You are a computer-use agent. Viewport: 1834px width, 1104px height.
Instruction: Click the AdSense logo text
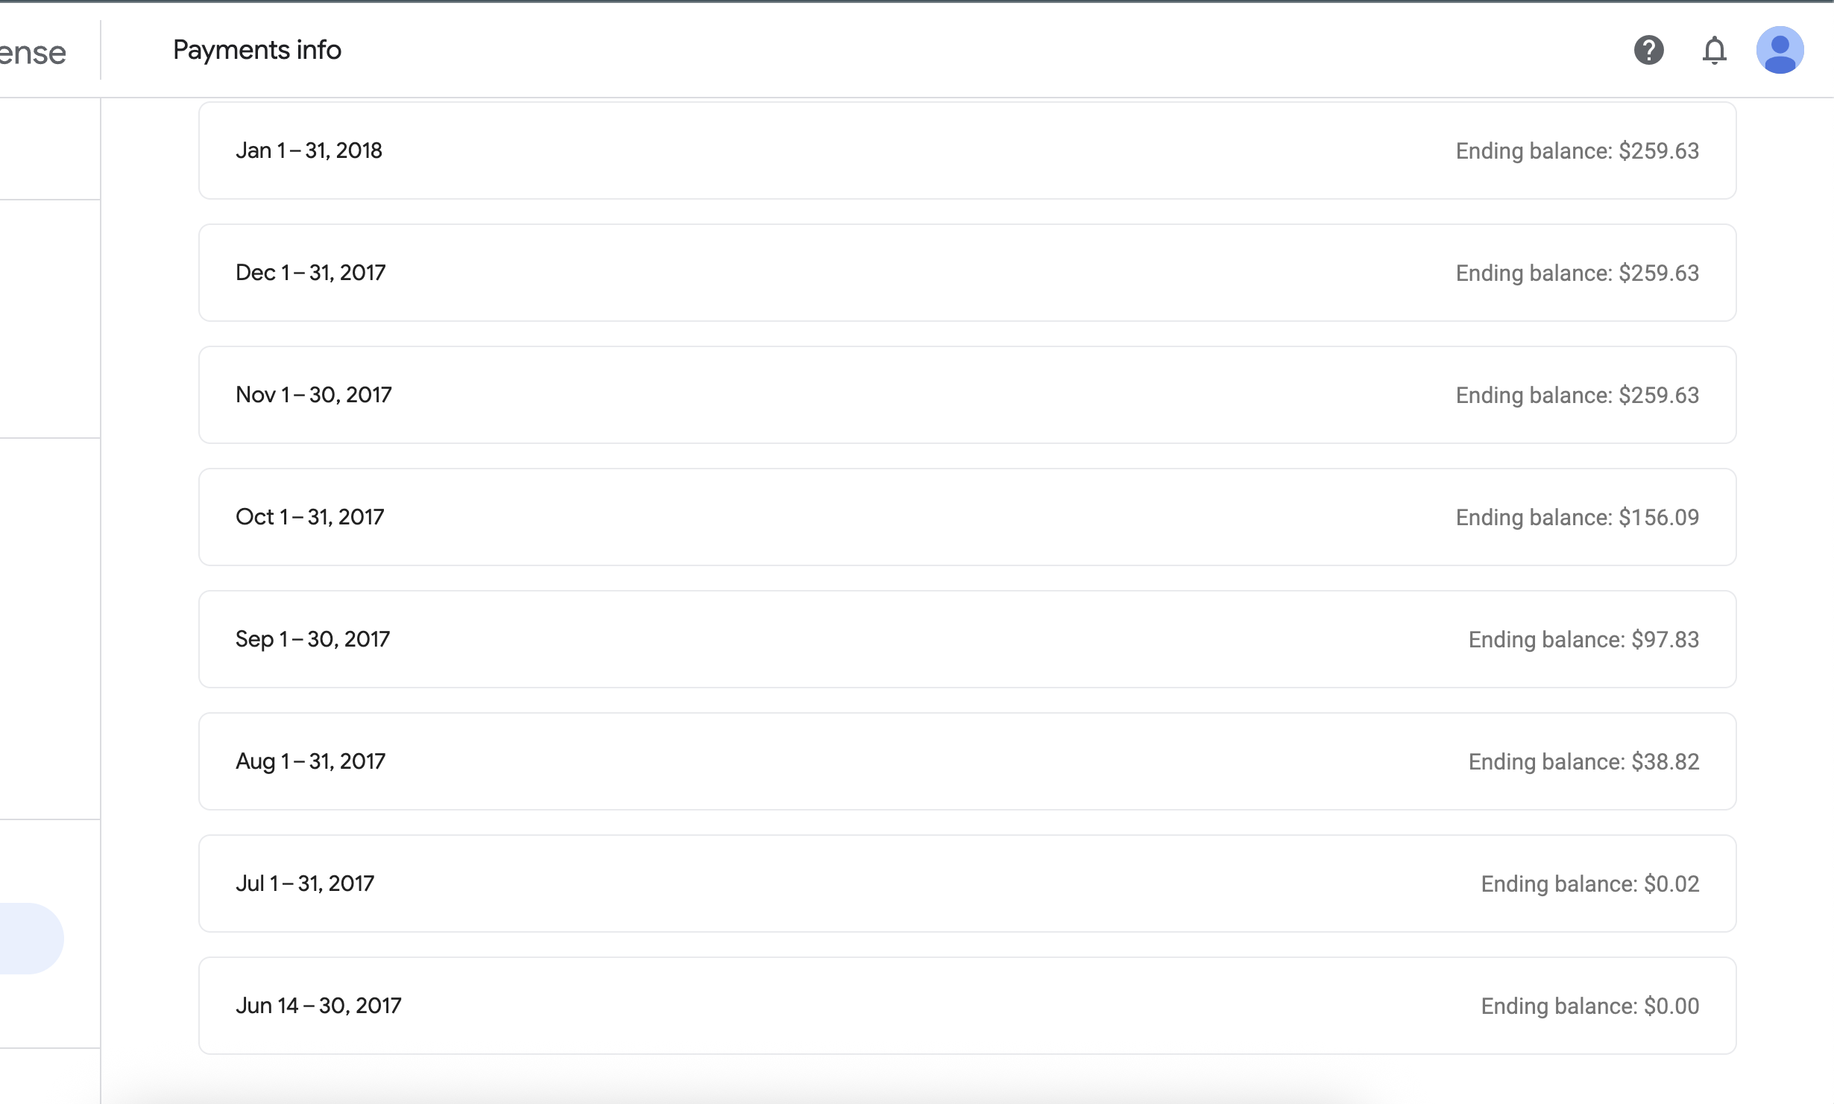33,53
